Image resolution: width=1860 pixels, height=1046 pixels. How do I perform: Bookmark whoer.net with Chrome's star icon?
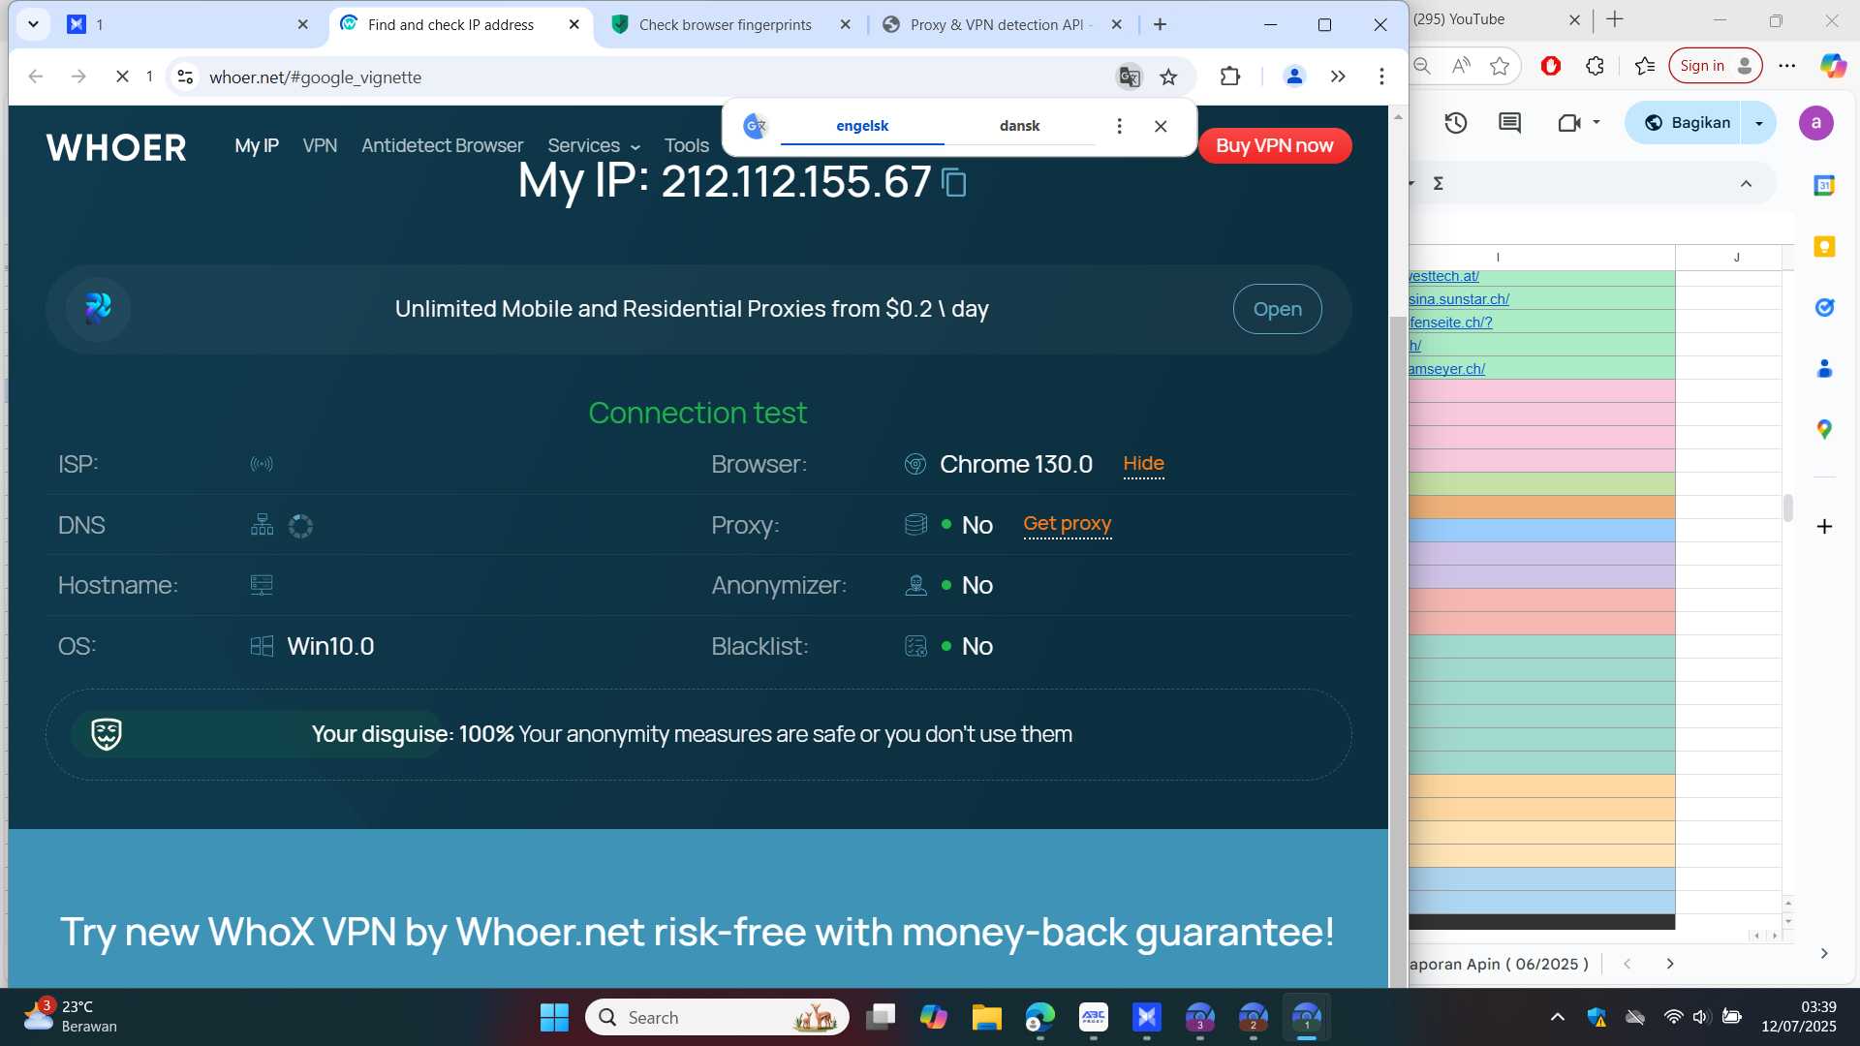pyautogui.click(x=1169, y=77)
